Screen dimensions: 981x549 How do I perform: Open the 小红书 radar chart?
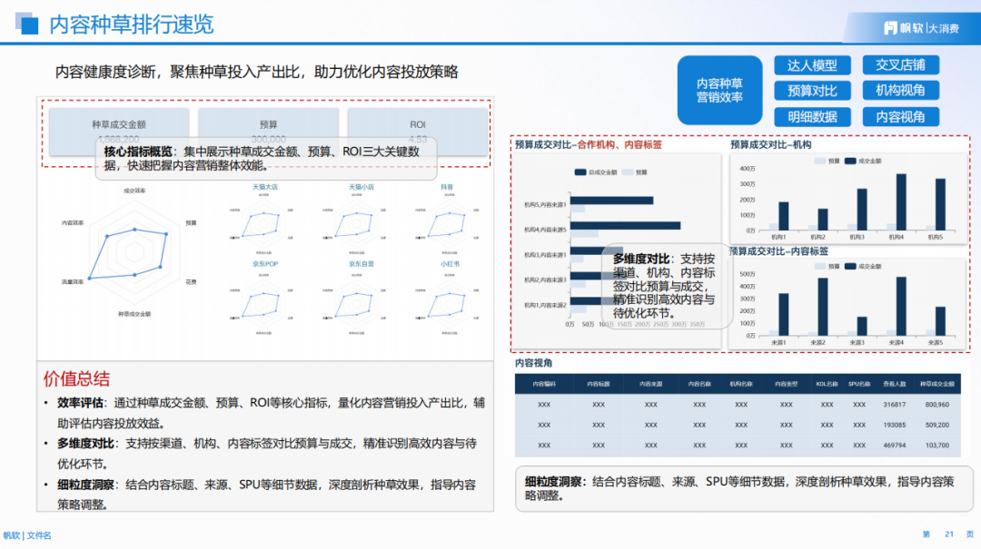pos(448,299)
